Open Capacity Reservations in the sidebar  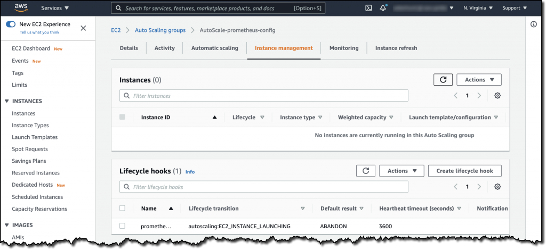[x=39, y=209]
